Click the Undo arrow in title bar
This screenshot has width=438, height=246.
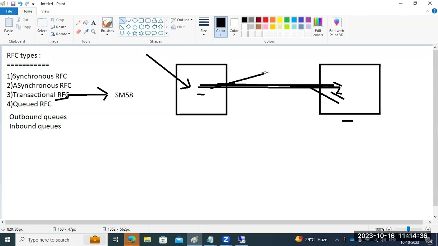[20, 4]
